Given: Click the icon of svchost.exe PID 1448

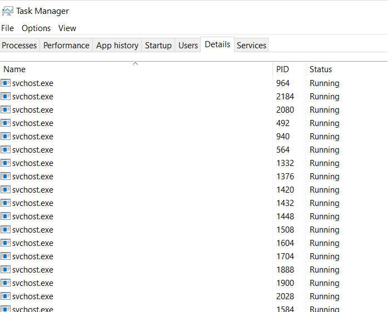Looking at the screenshot, I should tap(6, 217).
